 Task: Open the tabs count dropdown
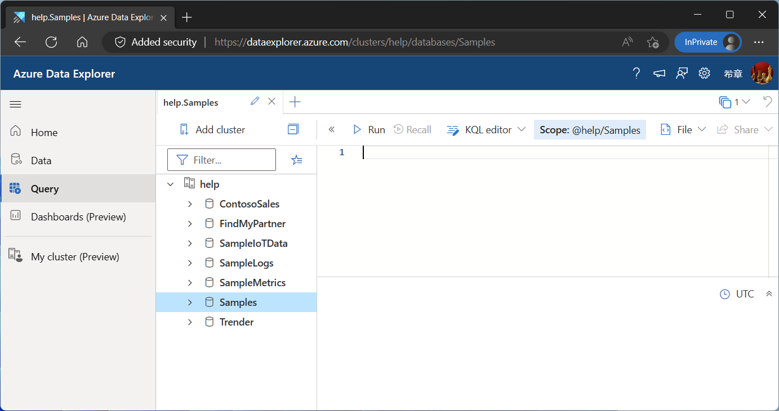(x=735, y=102)
